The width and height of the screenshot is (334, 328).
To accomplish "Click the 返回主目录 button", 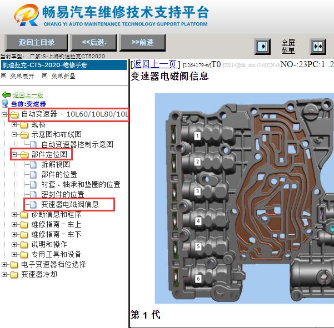I will (36, 42).
